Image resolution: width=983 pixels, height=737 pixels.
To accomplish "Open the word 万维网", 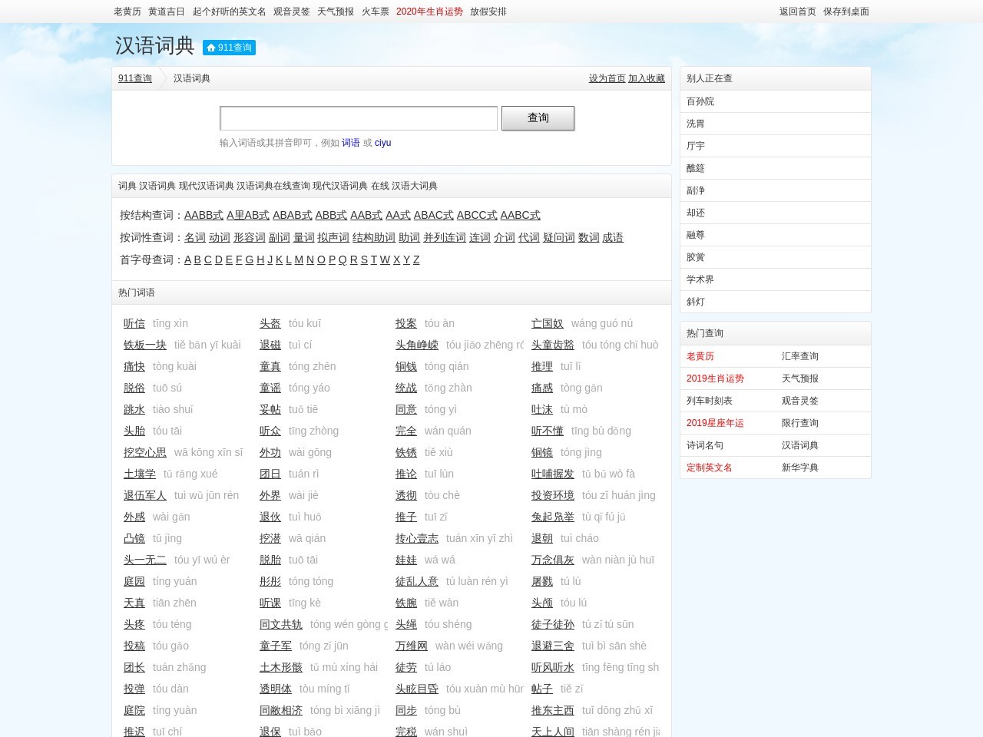I will point(412,646).
